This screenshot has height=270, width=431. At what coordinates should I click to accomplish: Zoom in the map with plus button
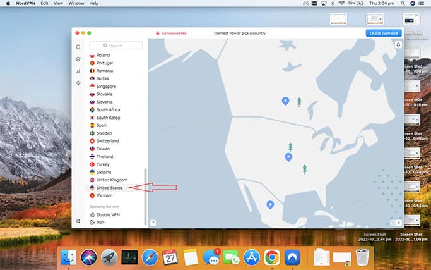[399, 223]
